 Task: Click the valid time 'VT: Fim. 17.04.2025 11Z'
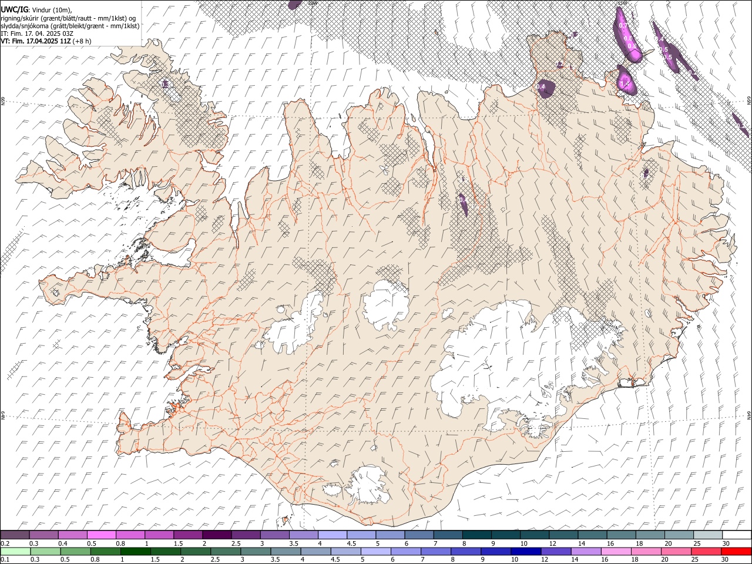35,41
